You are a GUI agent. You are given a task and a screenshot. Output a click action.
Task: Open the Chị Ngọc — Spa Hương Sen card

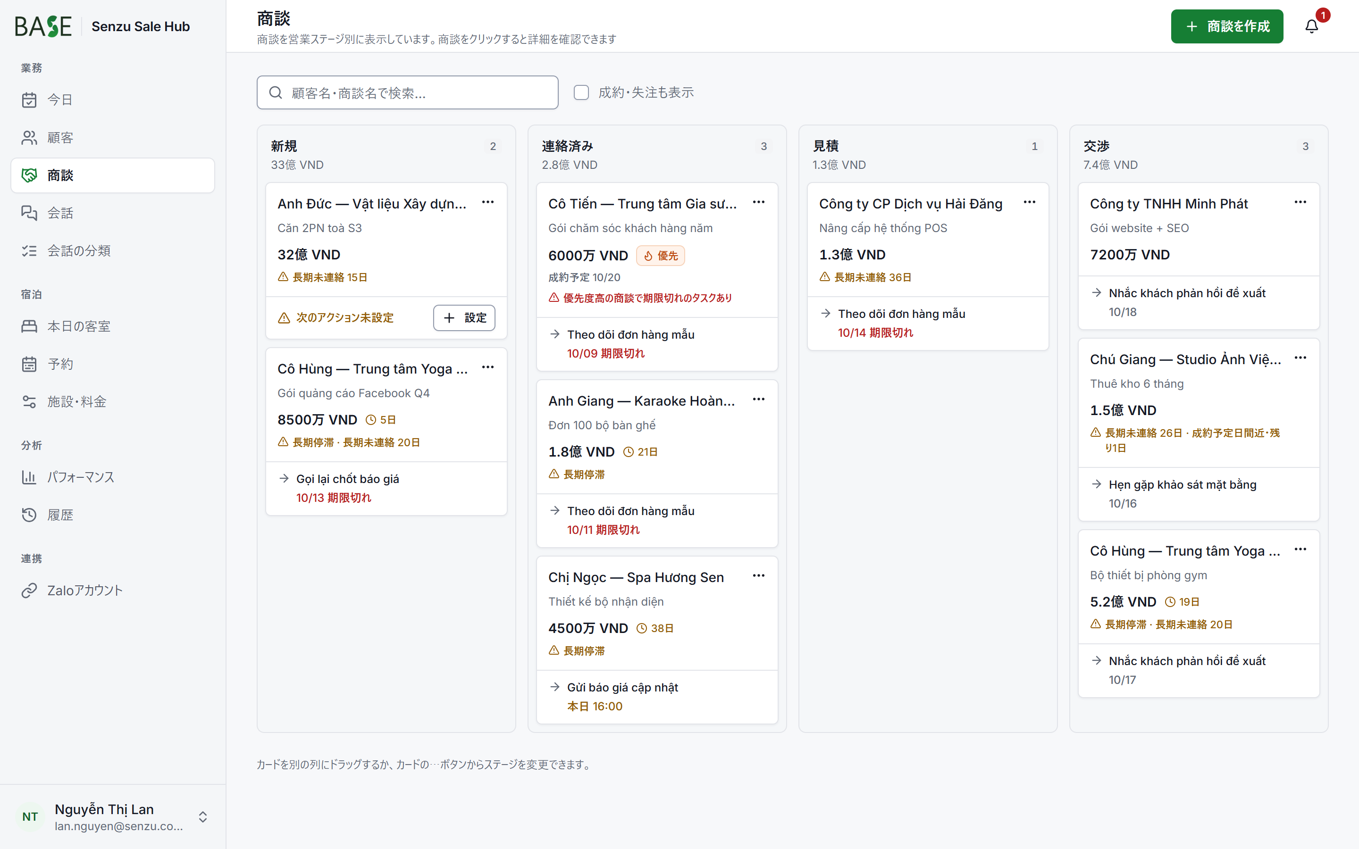tap(657, 640)
